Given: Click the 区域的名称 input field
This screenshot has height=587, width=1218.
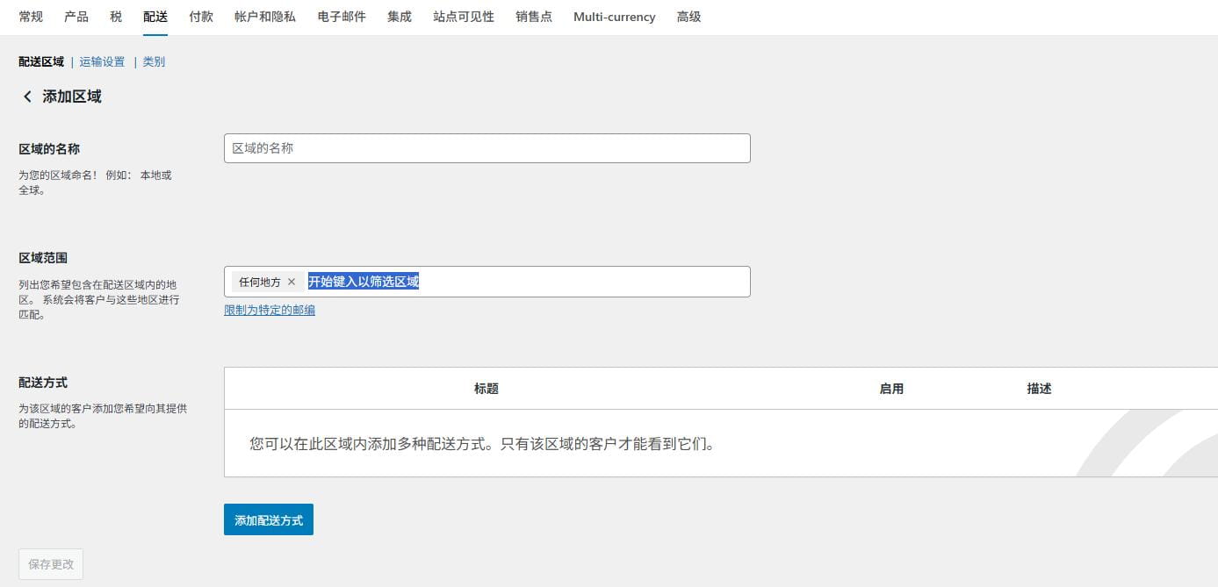Looking at the screenshot, I should (486, 148).
